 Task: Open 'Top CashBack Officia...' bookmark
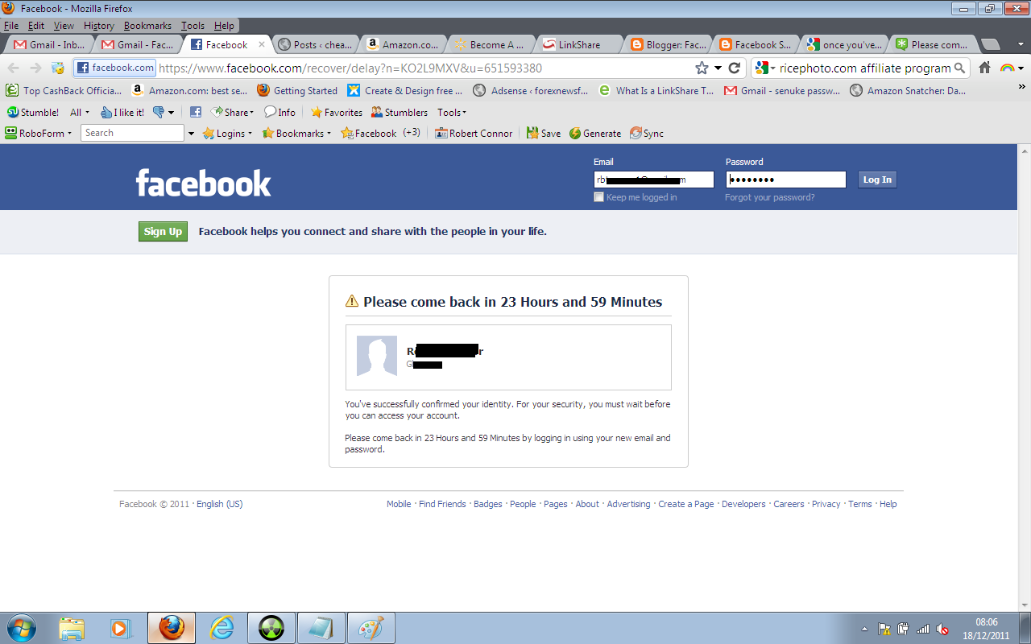click(x=64, y=91)
